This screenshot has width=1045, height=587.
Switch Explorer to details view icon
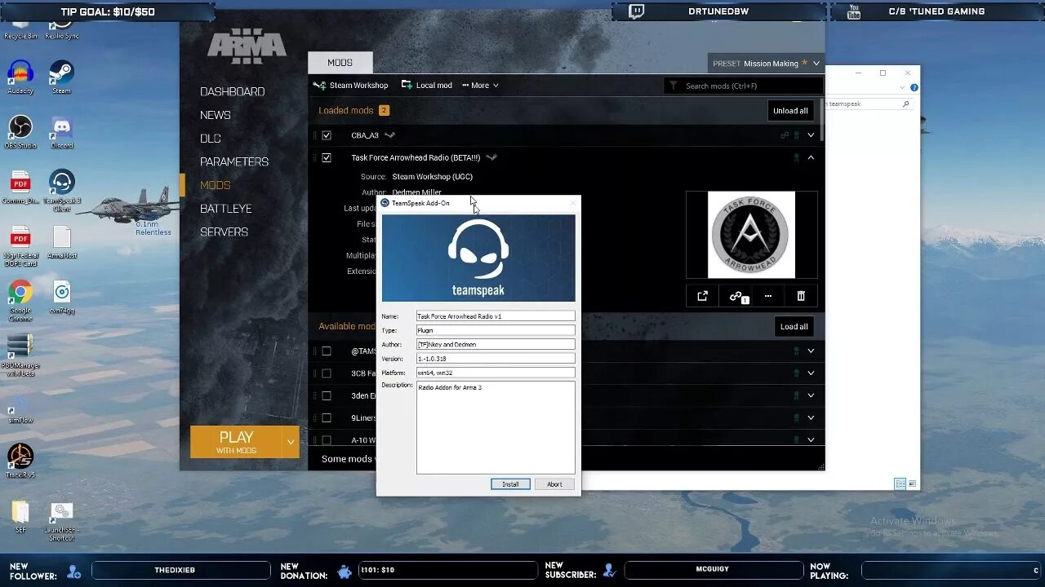pos(900,483)
